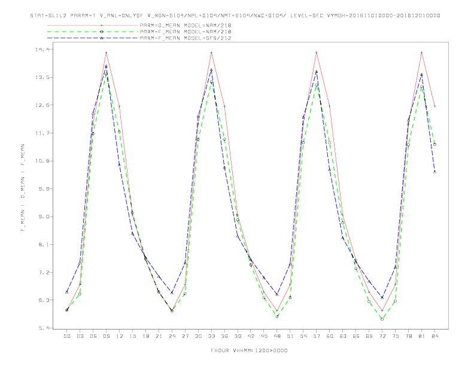Click the 39 forecast hour x-axis label
Screen dimensions: 474x366
(238, 336)
